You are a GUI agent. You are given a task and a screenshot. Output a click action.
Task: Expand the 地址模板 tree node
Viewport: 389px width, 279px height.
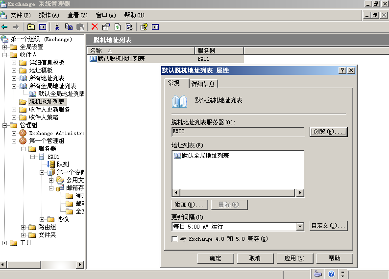click(x=14, y=70)
